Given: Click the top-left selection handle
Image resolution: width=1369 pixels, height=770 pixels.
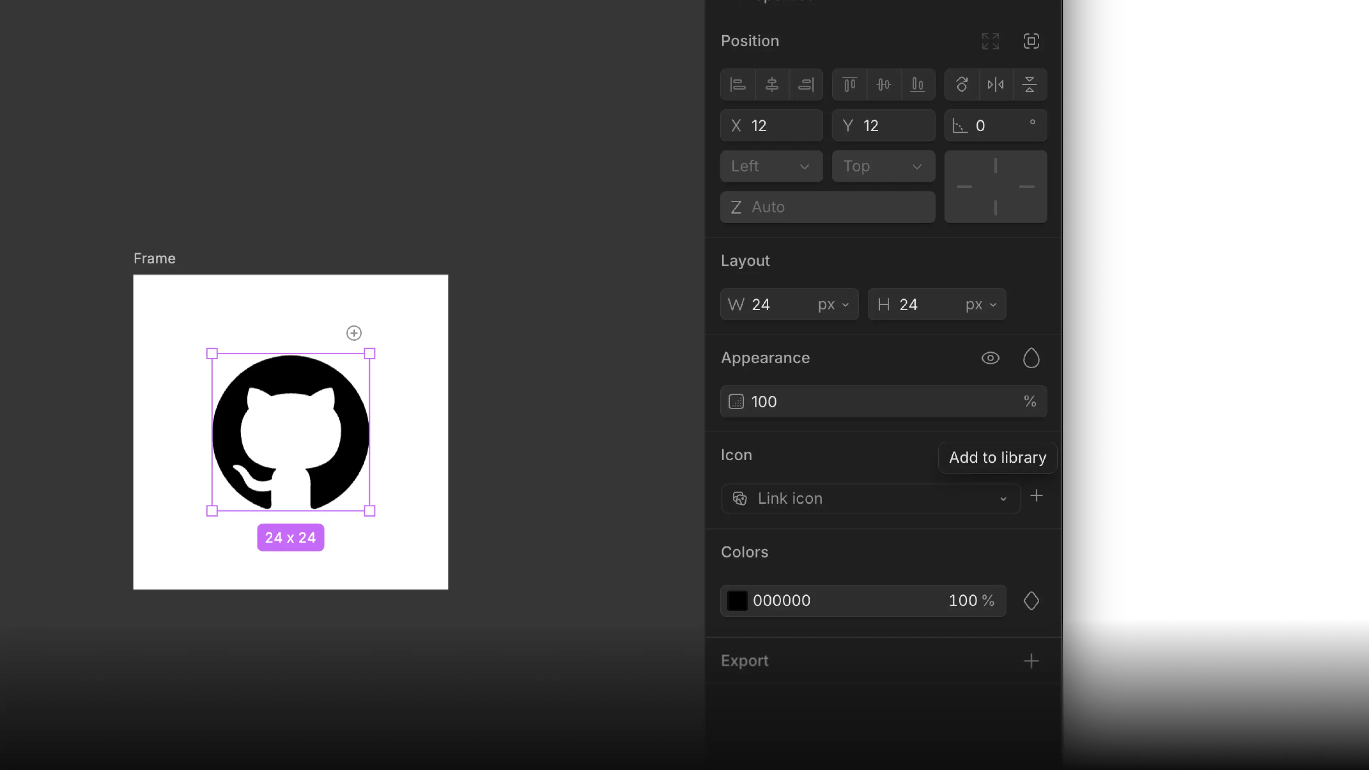Looking at the screenshot, I should pos(212,354).
